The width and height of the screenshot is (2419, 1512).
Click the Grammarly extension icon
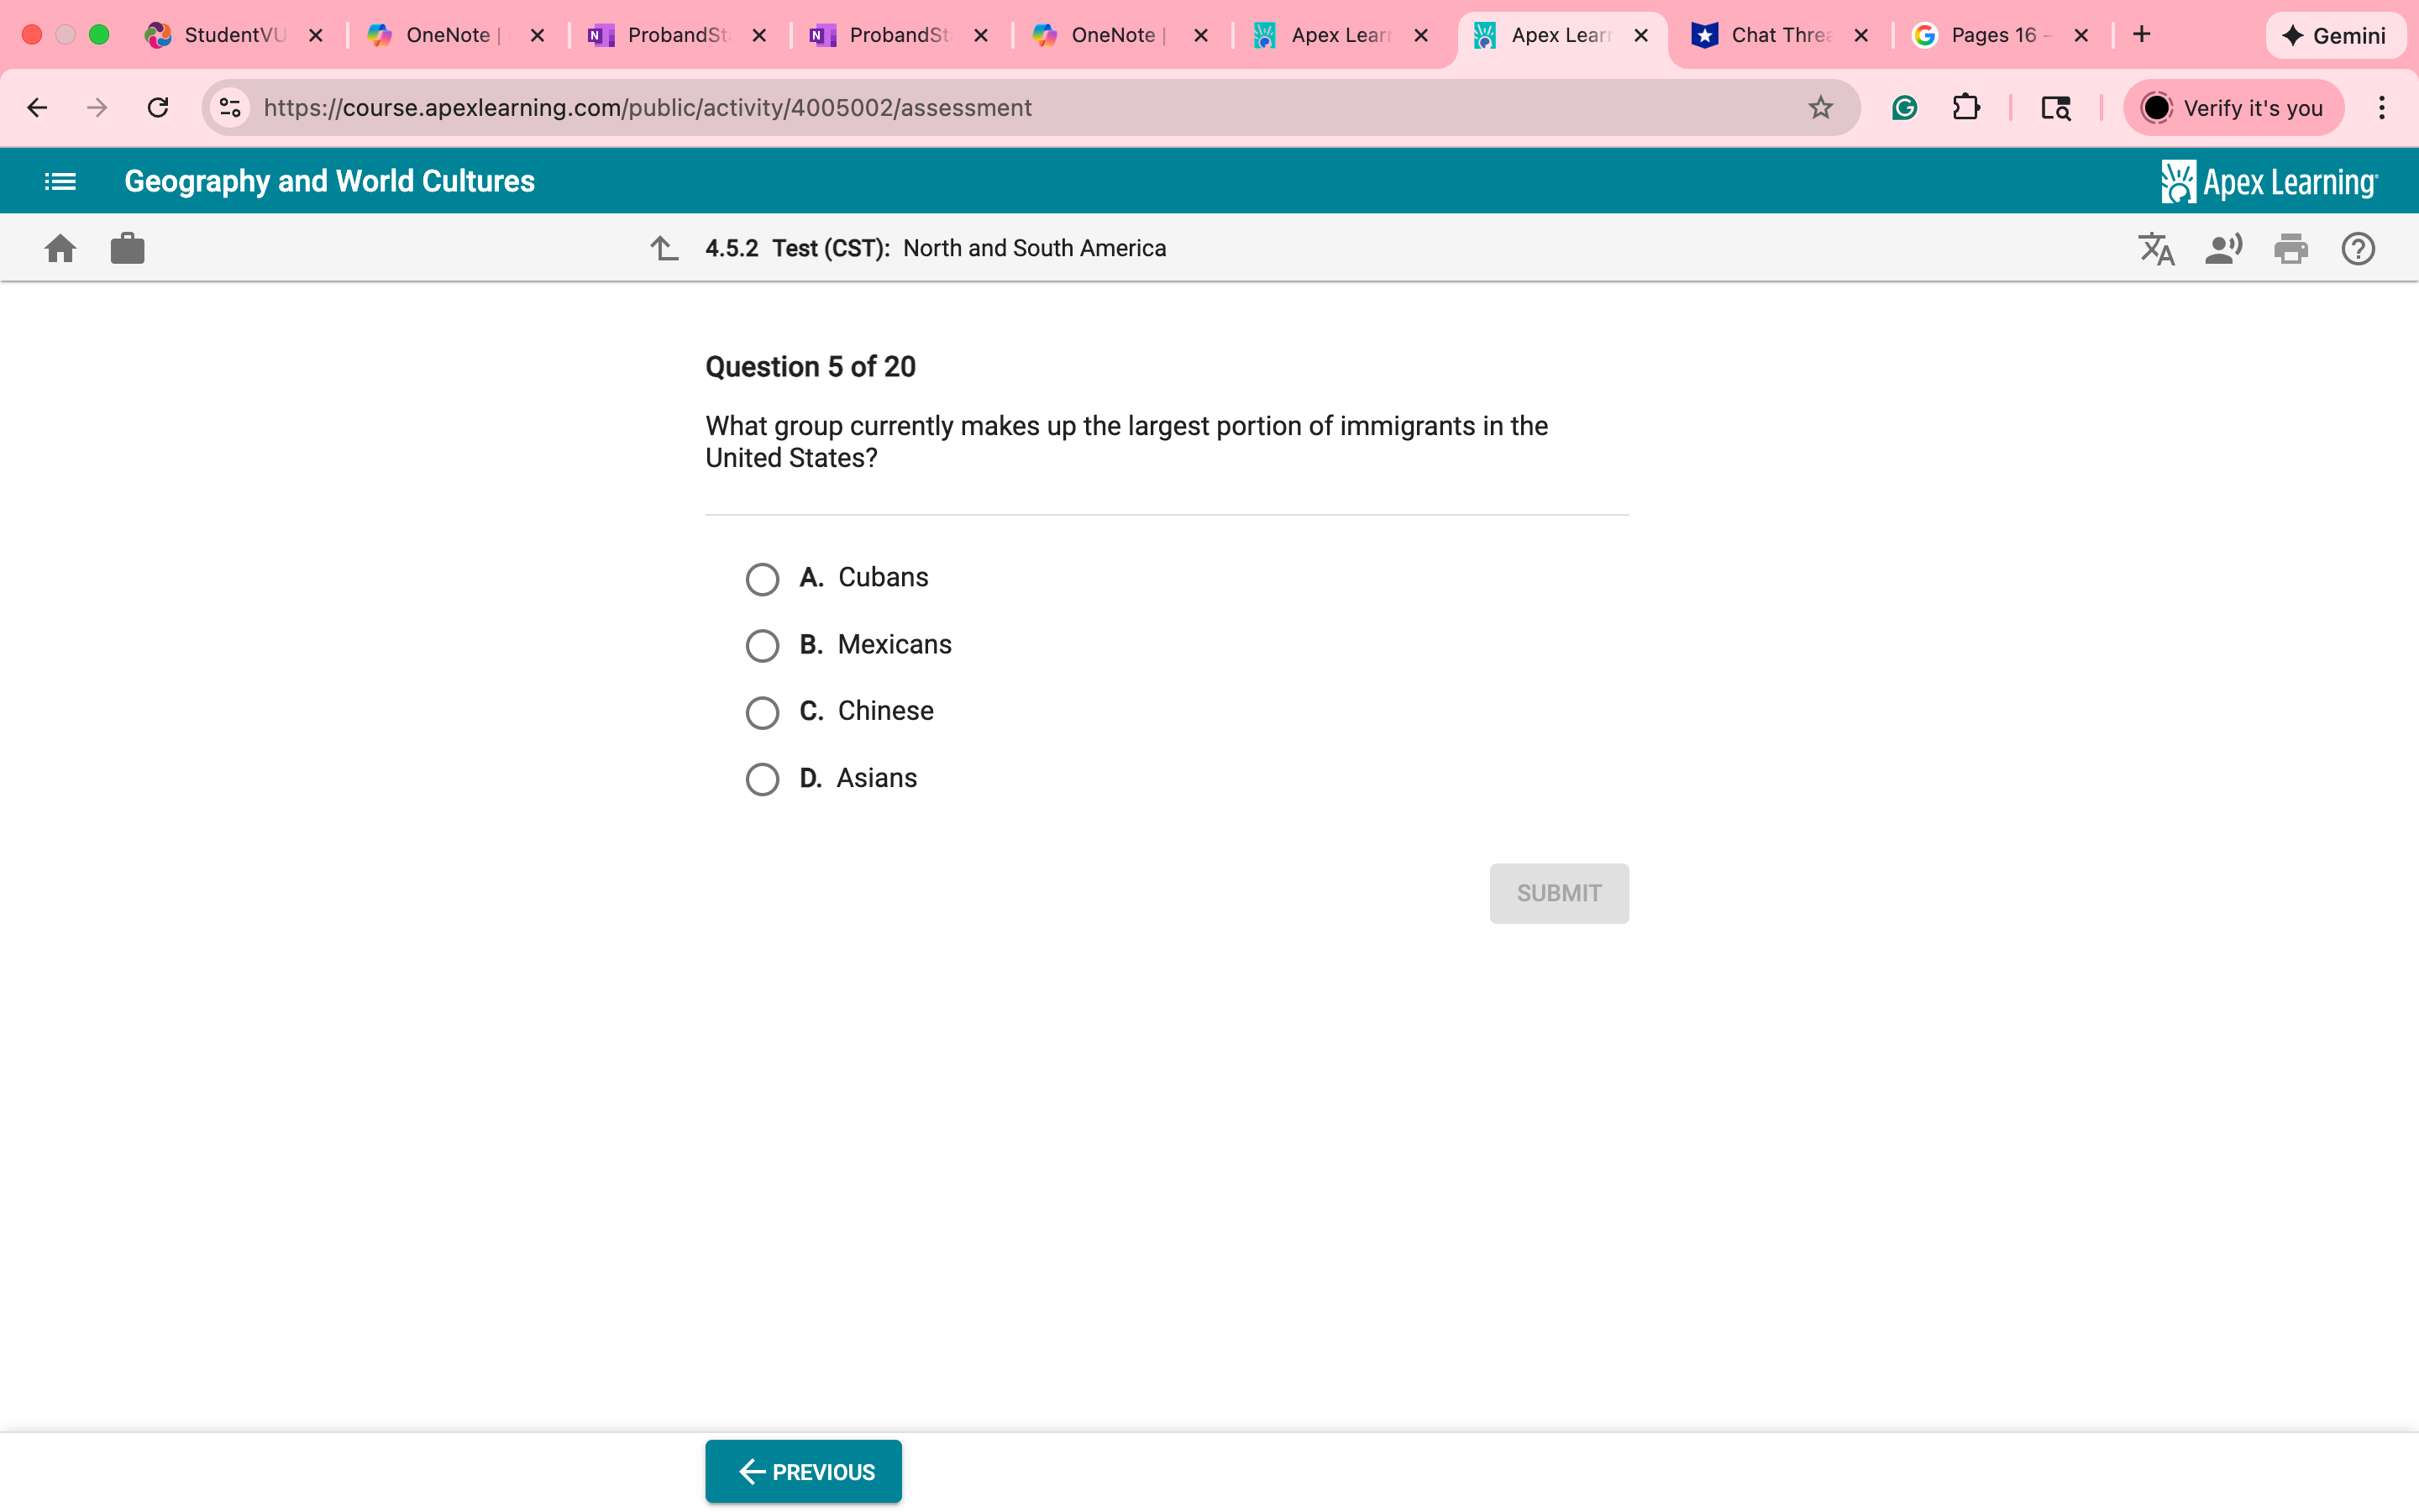(x=1903, y=107)
